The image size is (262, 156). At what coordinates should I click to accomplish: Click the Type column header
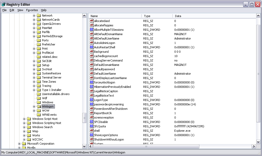[x=157, y=16]
